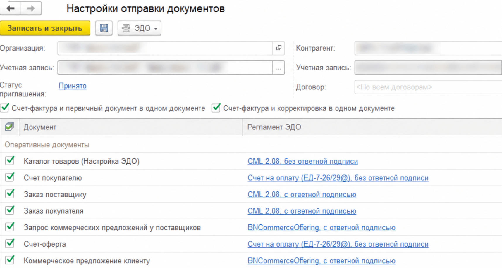Uncheck Коммерческое предложение клиенту checkbox
The height and width of the screenshot is (268, 502).
coord(10,260)
